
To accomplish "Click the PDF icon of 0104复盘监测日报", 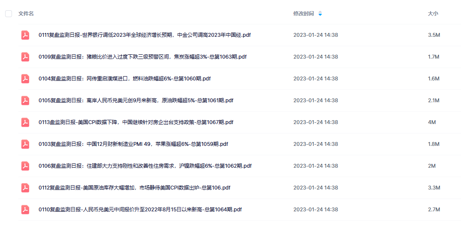I will pyautogui.click(x=25, y=79).
